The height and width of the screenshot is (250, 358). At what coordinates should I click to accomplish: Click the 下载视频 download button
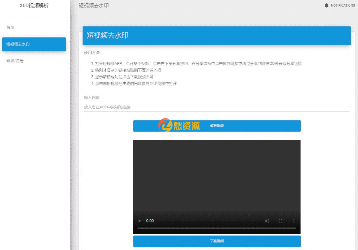[217, 241]
